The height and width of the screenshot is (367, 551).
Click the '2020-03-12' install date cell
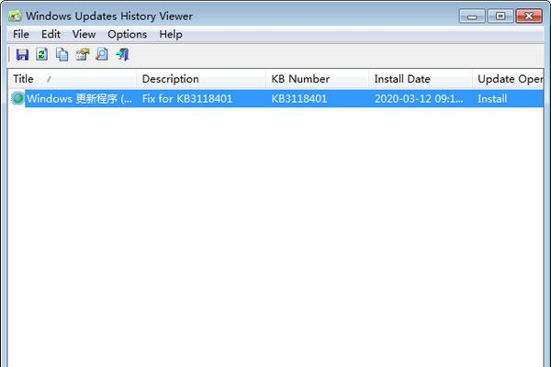click(x=419, y=99)
